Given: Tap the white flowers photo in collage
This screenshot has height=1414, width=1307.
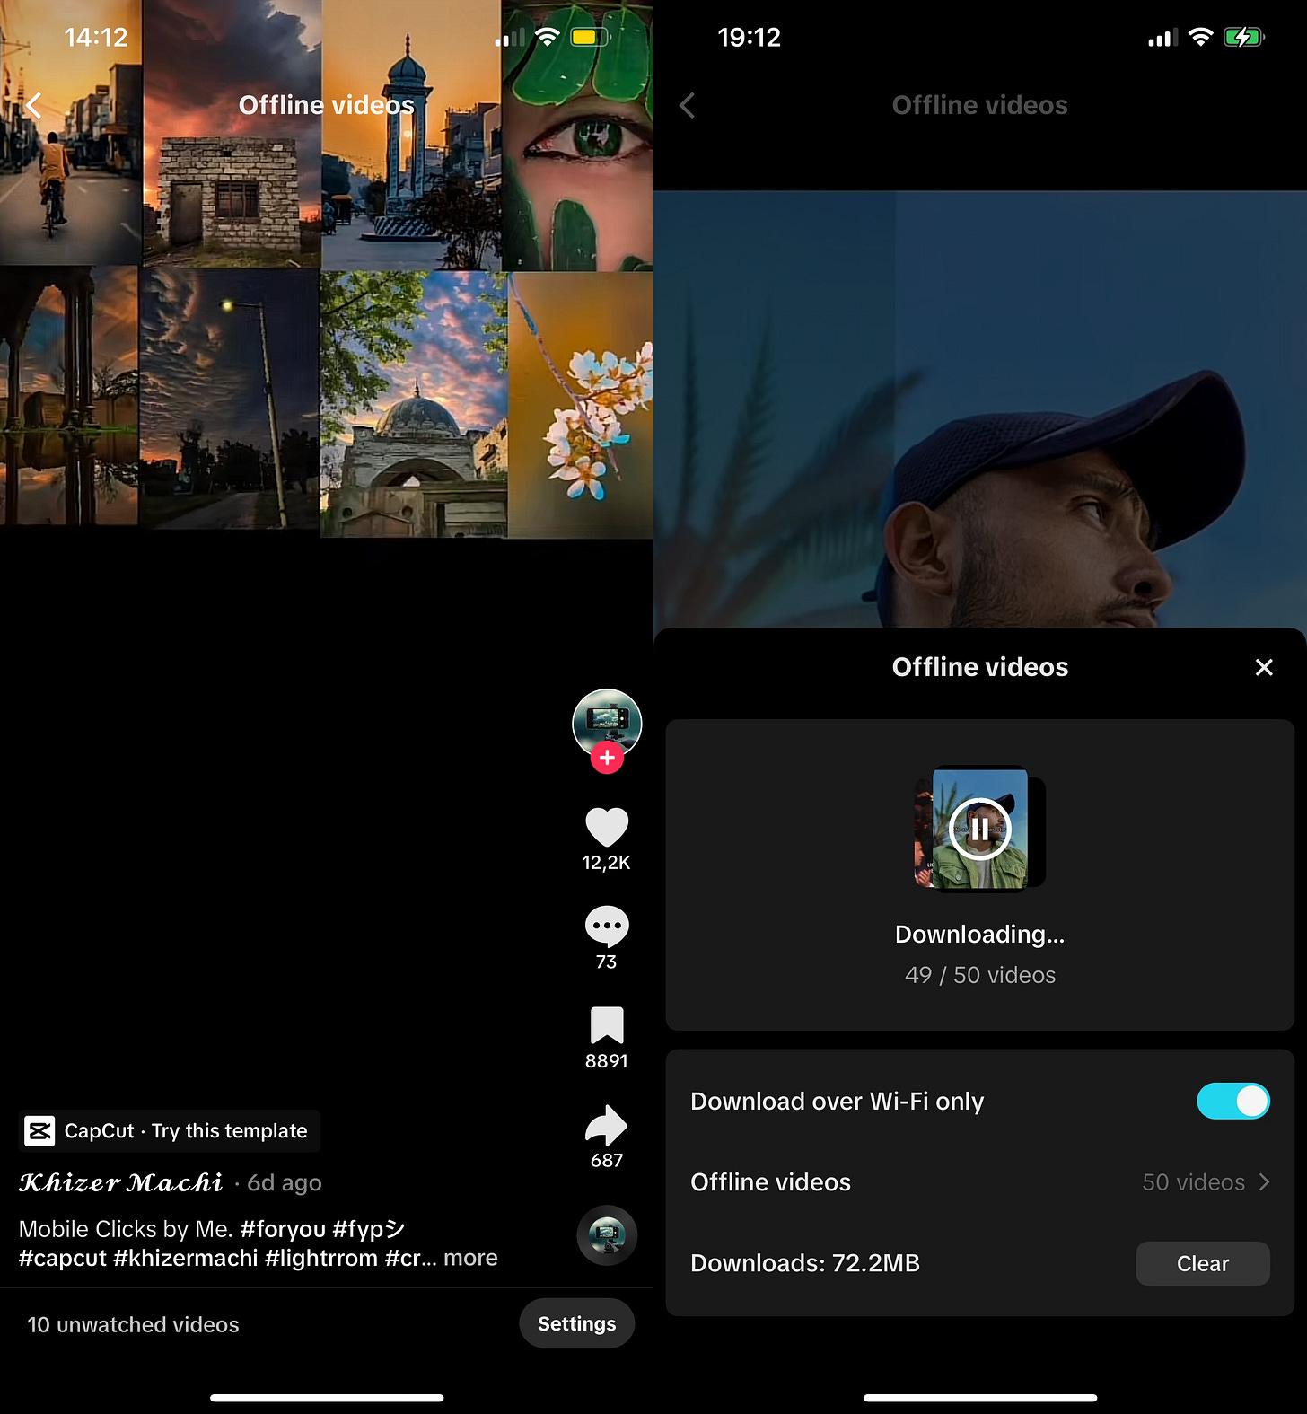Looking at the screenshot, I should [x=581, y=405].
